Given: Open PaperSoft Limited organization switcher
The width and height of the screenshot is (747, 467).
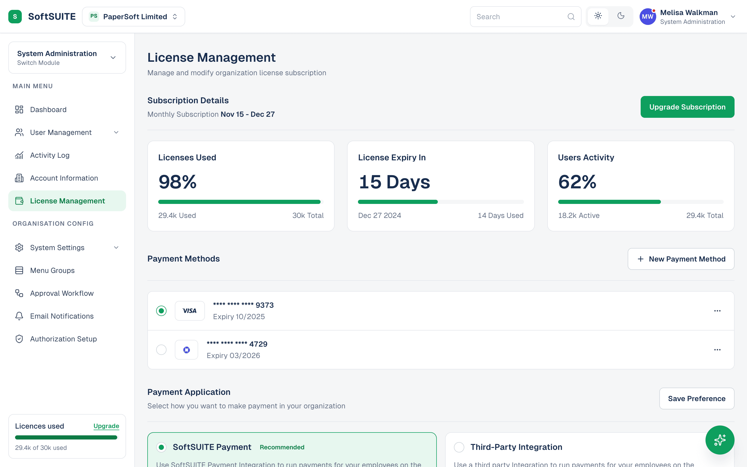Looking at the screenshot, I should point(134,16).
